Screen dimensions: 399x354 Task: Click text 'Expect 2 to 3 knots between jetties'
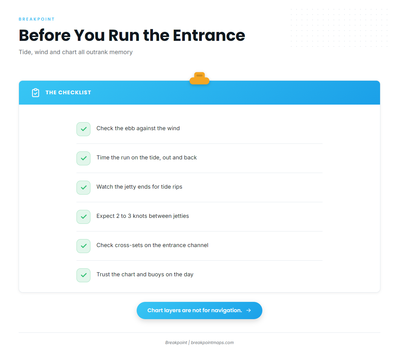143,216
